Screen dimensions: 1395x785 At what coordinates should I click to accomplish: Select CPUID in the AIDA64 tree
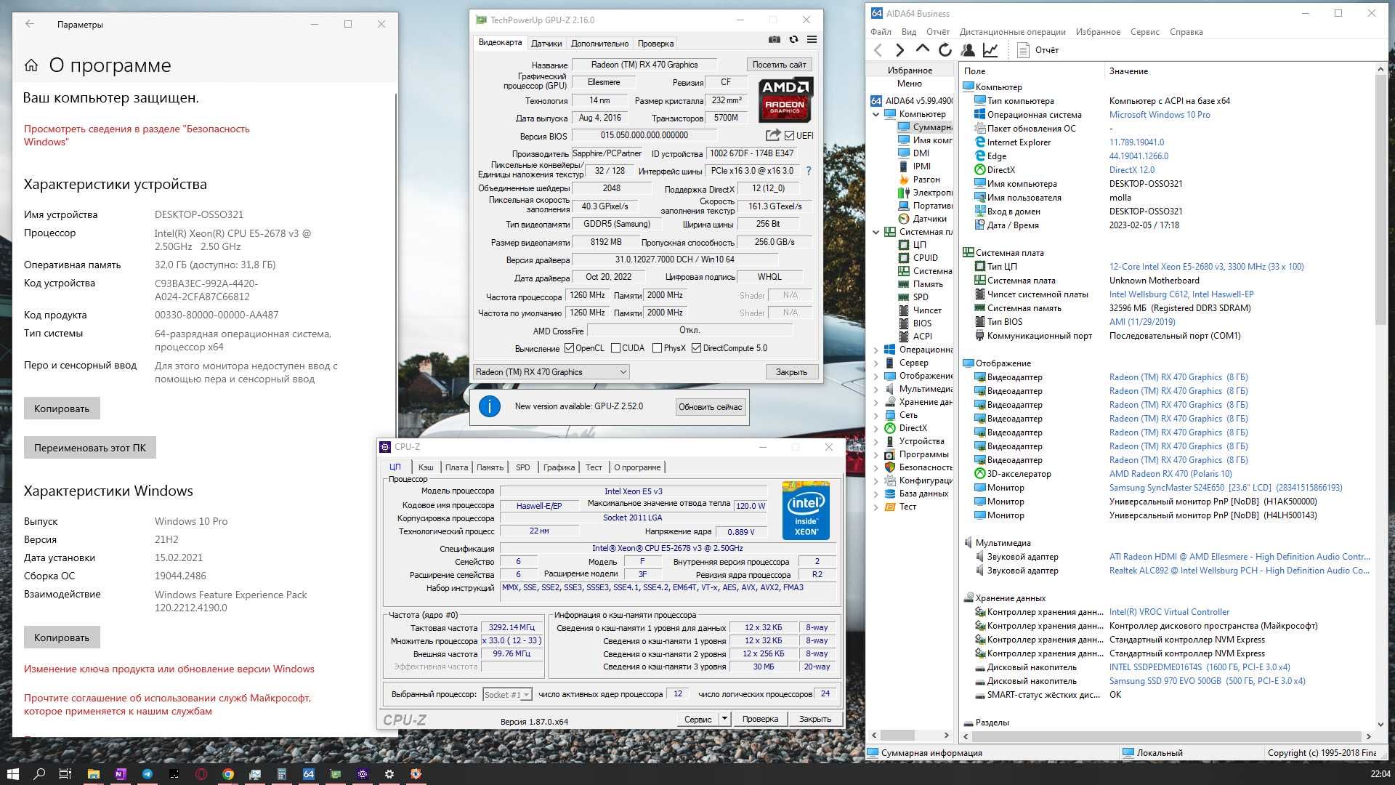[925, 258]
